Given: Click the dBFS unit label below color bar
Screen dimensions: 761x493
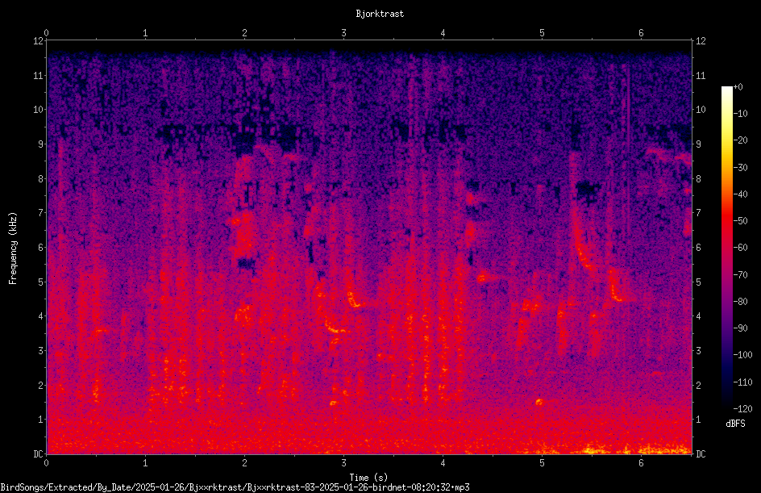Looking at the screenshot, I should pyautogui.click(x=735, y=424).
